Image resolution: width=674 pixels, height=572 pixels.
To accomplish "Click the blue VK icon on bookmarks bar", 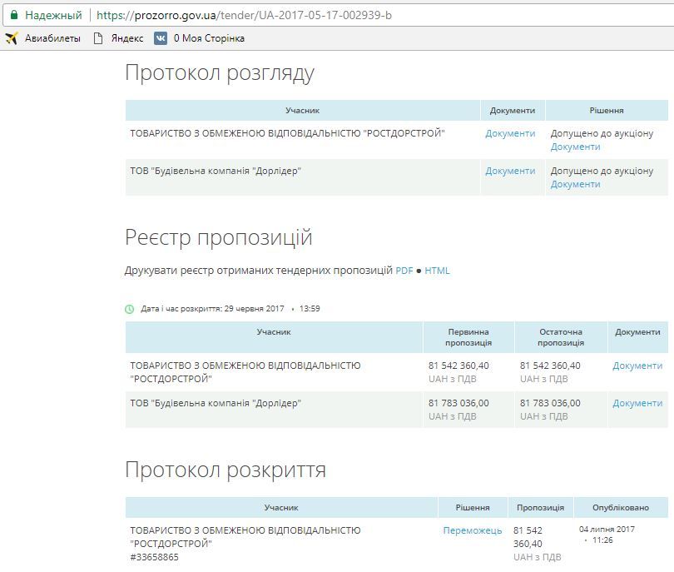I will pos(161,37).
